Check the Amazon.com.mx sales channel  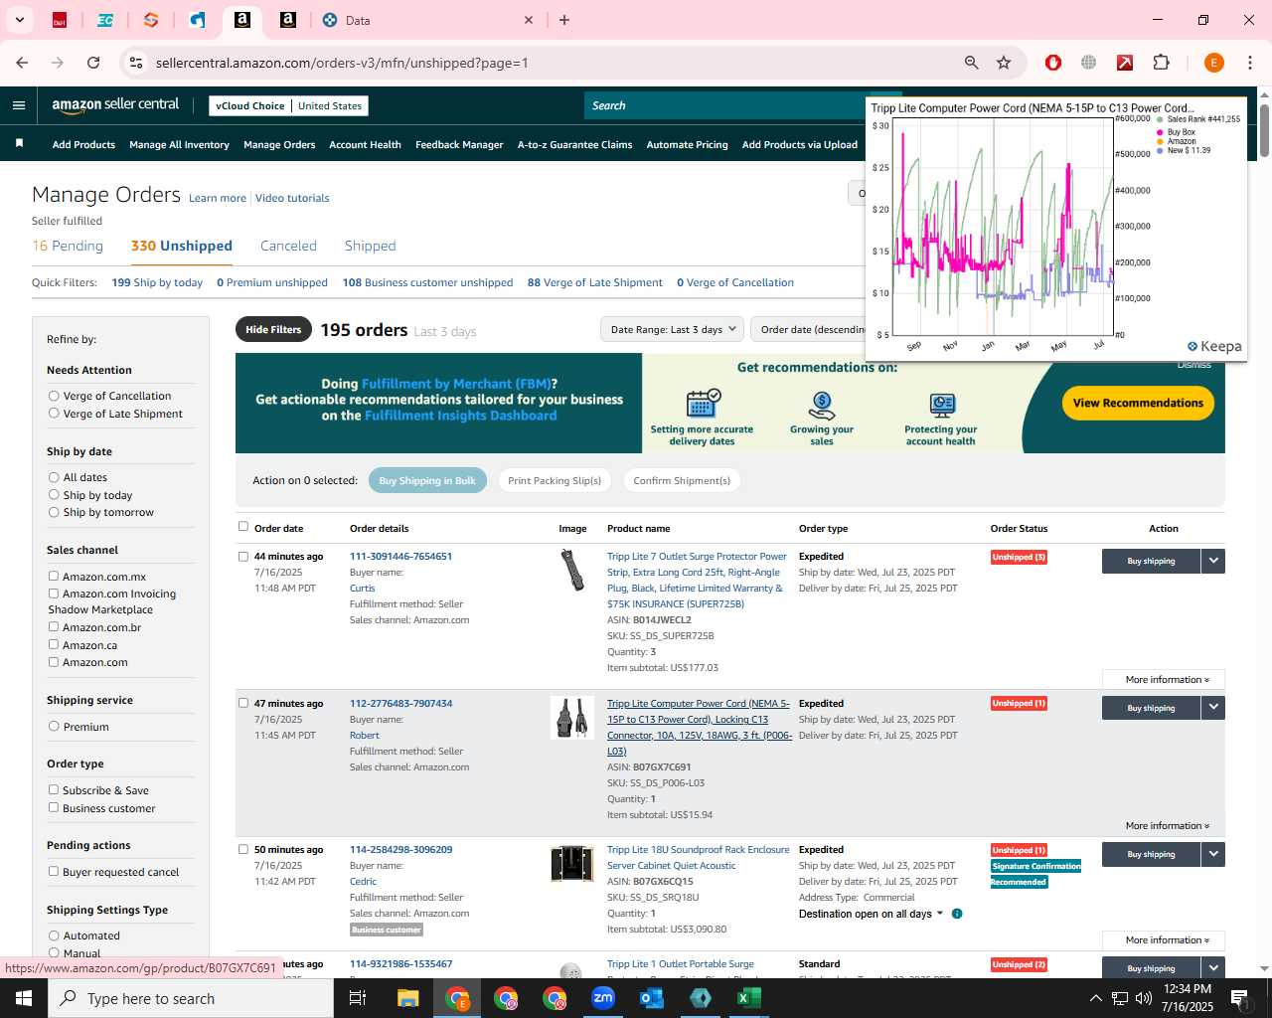coord(54,576)
